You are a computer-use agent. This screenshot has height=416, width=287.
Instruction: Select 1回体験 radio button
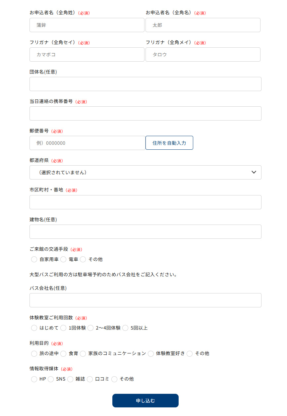click(x=63, y=328)
